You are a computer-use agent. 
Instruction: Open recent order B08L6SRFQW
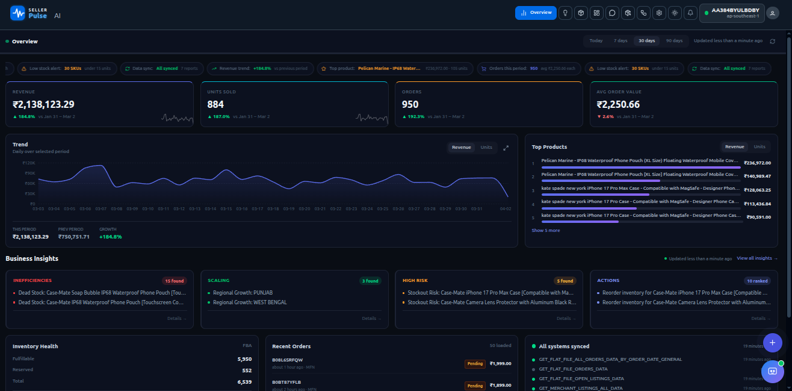[391, 363]
